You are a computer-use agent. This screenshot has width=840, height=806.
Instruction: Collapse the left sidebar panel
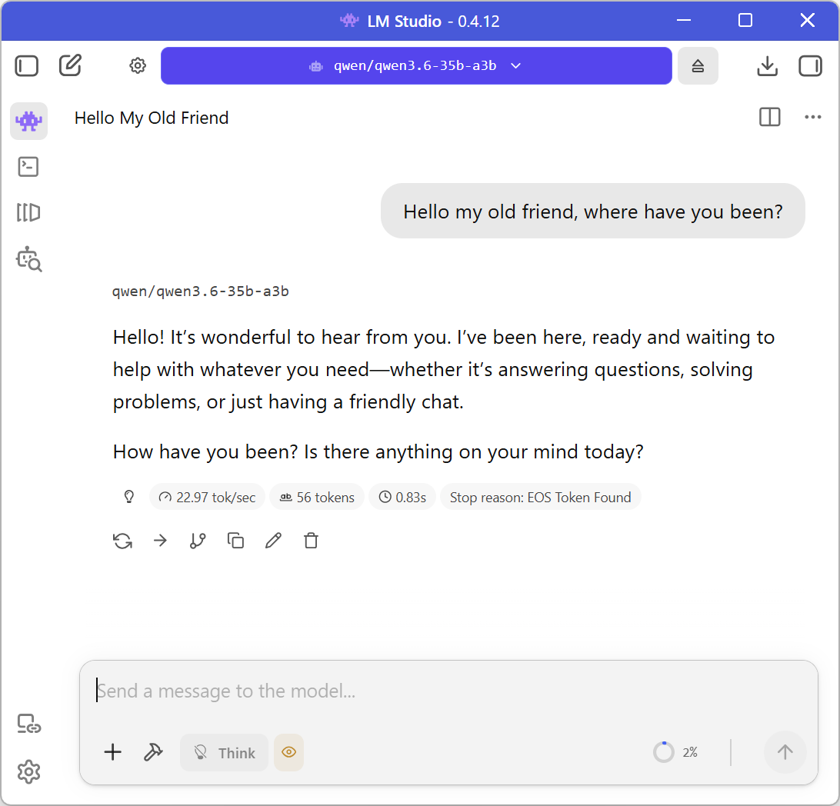[26, 65]
